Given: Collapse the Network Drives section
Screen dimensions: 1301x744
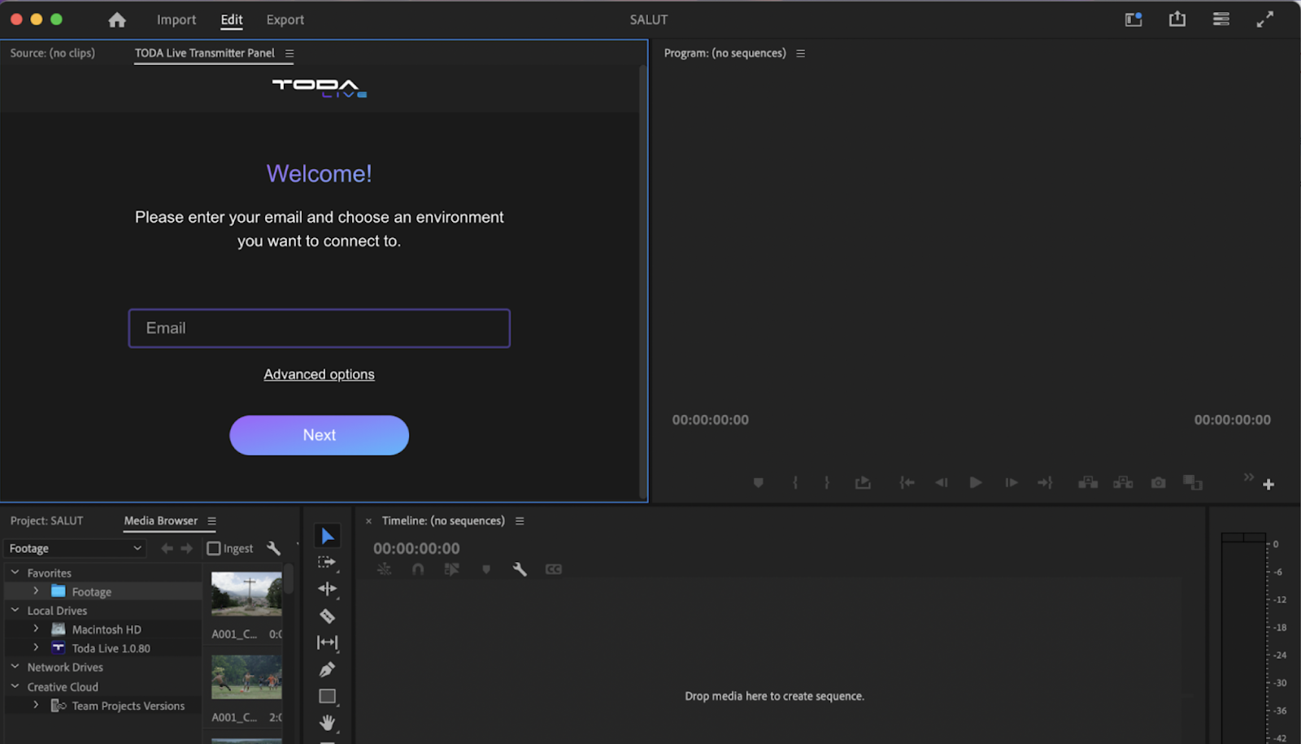Looking at the screenshot, I should [x=15, y=667].
